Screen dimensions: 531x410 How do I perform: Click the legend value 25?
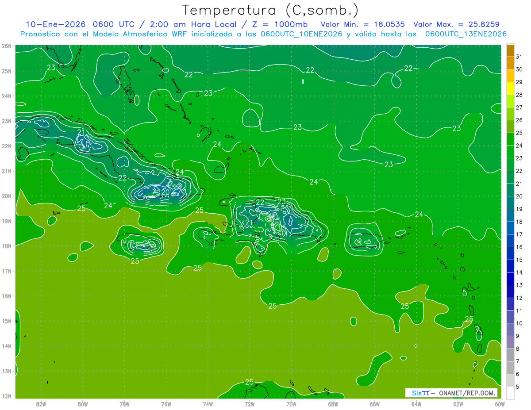point(519,133)
